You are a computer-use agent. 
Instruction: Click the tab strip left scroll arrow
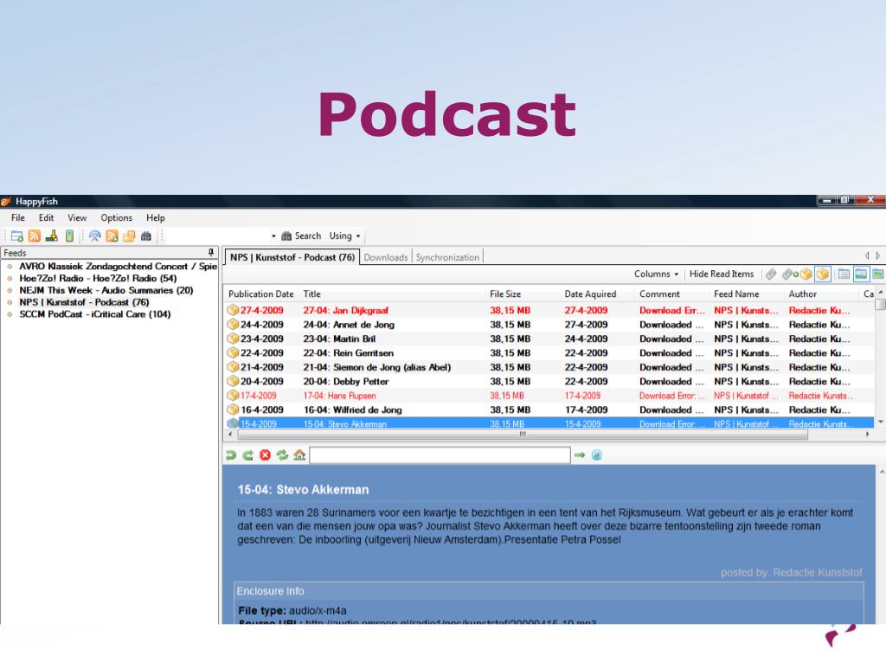point(867,255)
